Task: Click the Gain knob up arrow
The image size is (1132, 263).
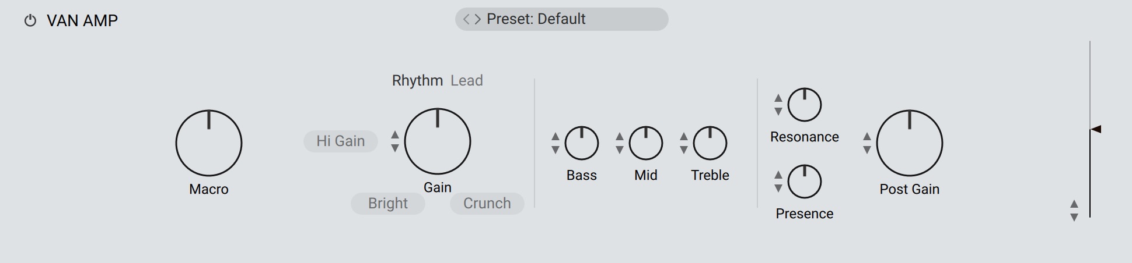Action: tap(395, 135)
